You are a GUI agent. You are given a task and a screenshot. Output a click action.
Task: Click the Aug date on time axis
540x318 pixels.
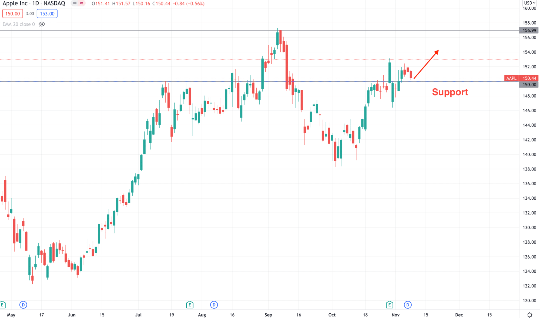[x=202, y=315]
